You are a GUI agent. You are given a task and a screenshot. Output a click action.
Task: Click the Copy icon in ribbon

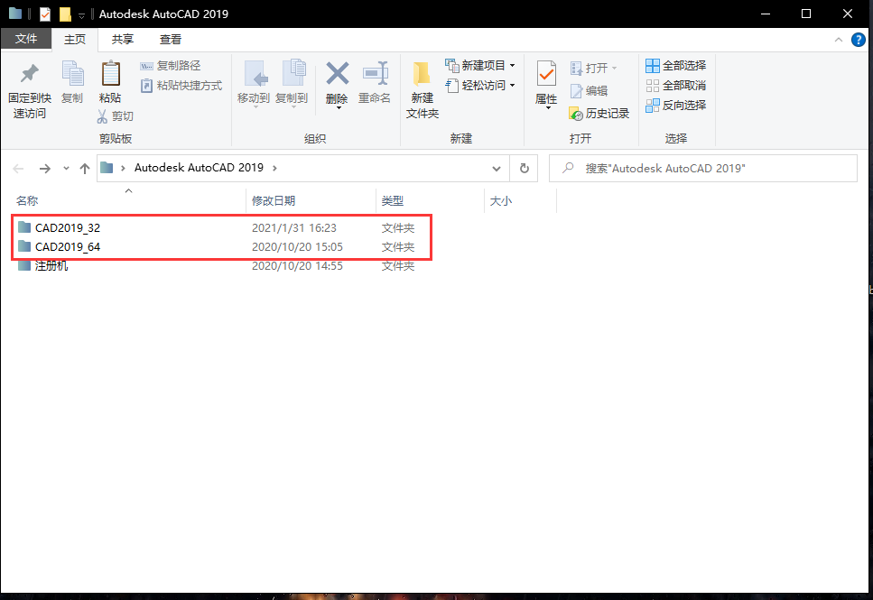pyautogui.click(x=72, y=75)
